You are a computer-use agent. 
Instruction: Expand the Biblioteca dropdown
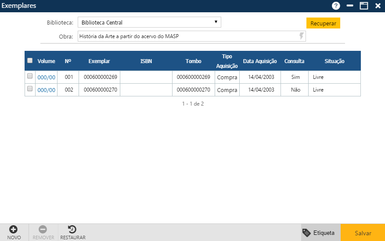[149, 22]
